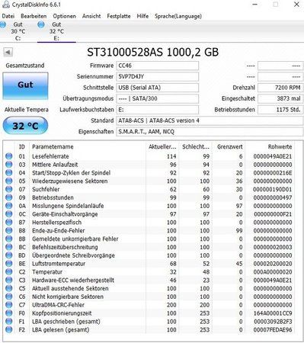
Task: Click the status orb for UltraDMA-CRC-Fehler
Action: (9, 305)
